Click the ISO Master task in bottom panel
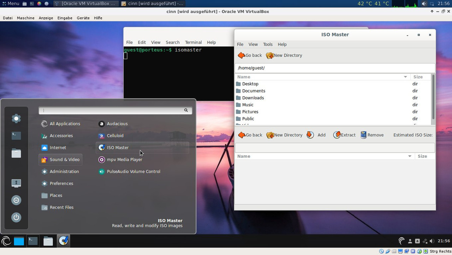The image size is (452, 255). pyautogui.click(x=63, y=241)
